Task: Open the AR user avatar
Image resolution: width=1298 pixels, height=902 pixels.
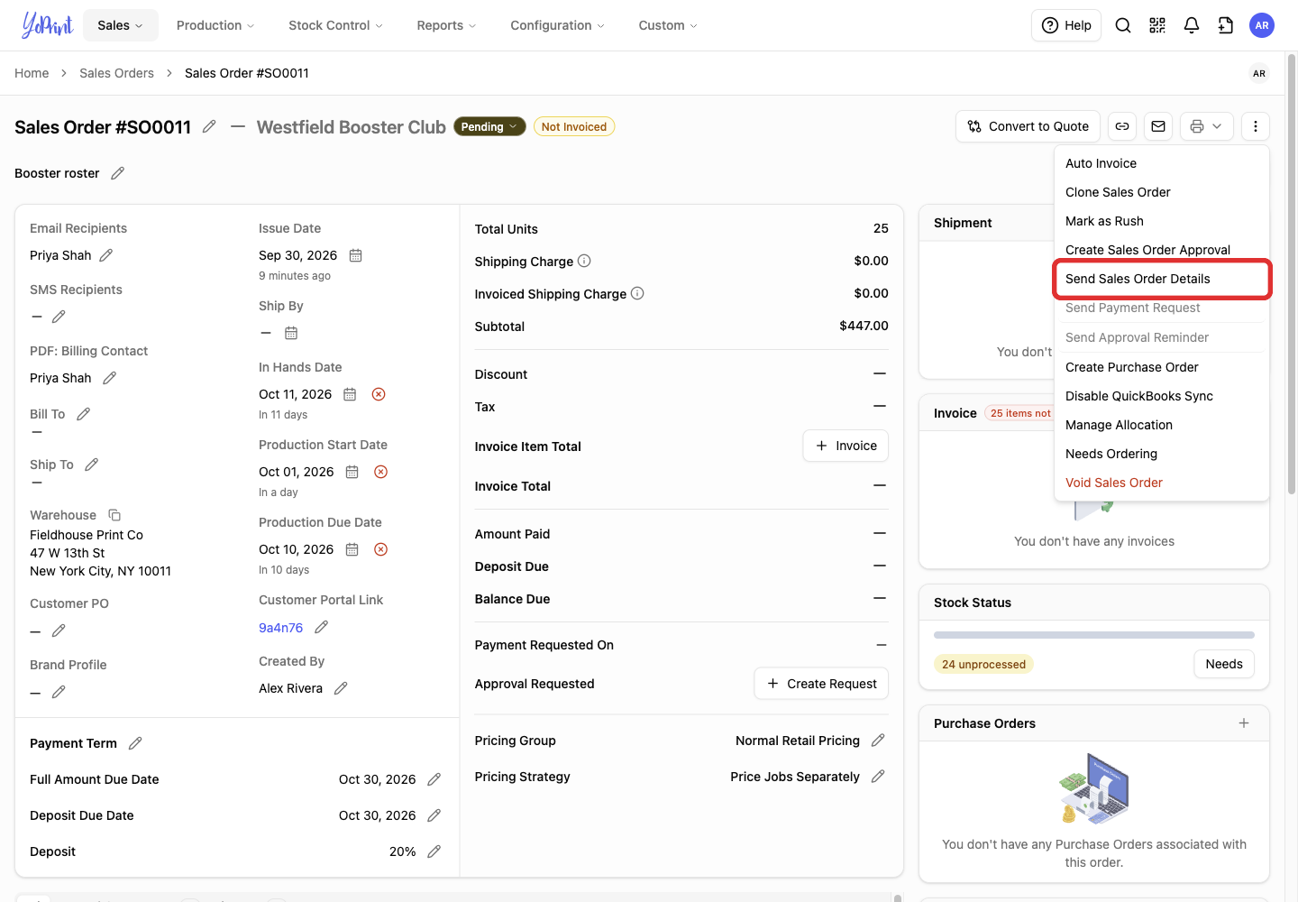Action: [1262, 25]
